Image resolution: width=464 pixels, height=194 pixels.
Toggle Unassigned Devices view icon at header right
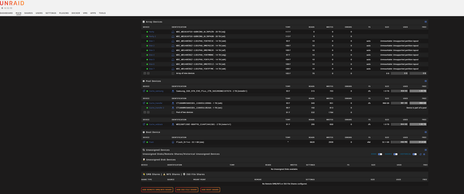click(x=425, y=150)
